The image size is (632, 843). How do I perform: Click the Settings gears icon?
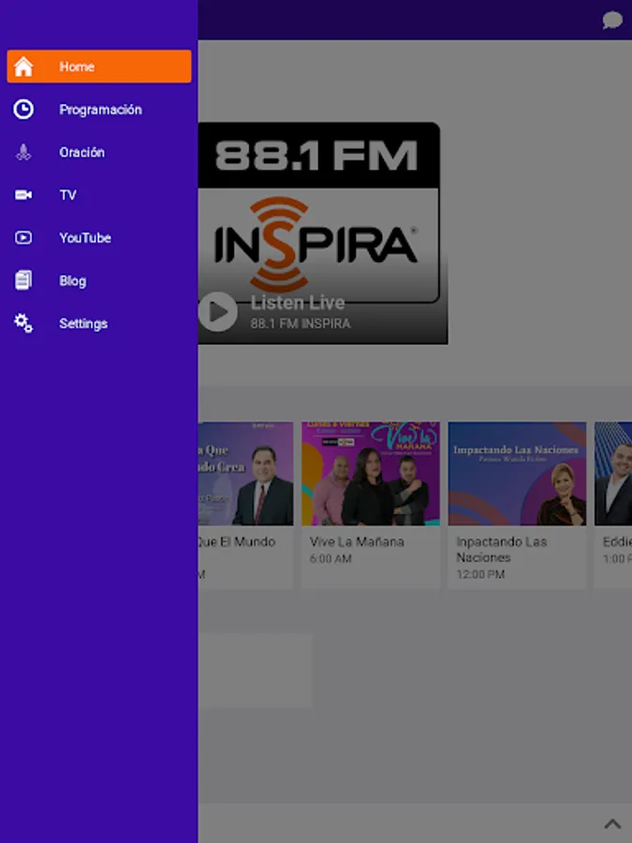pos(23,323)
